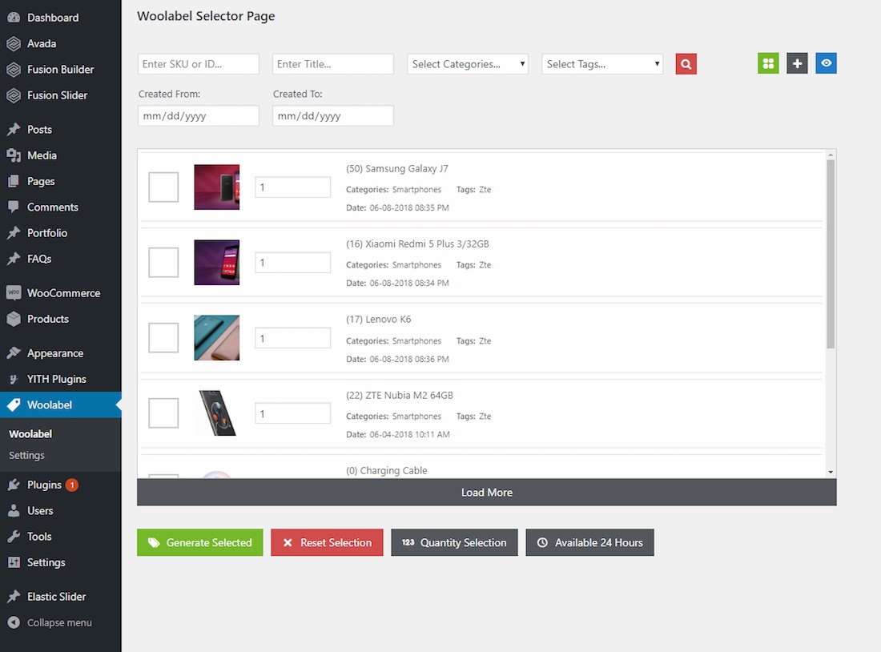Open the Dashboard menu item
This screenshot has height=652, width=881.
tap(61, 18)
